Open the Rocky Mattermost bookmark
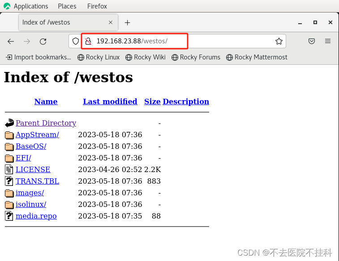Image resolution: width=339 pixels, height=261 pixels. coord(257,57)
